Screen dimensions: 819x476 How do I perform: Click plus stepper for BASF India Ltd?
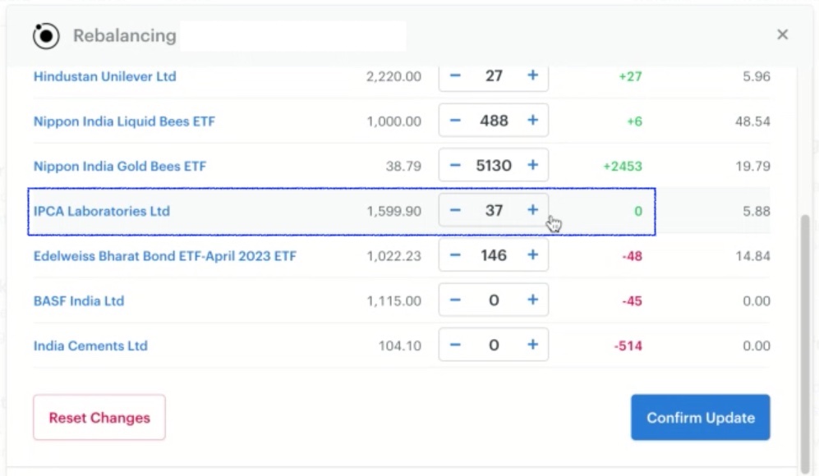coord(532,299)
